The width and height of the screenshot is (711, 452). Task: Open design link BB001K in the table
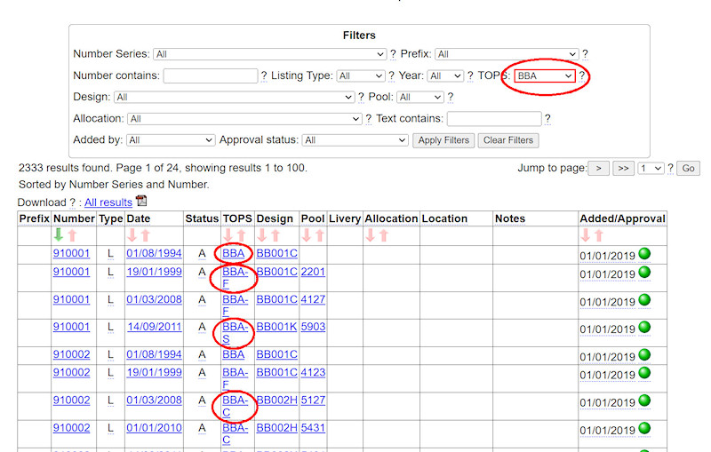pyautogui.click(x=276, y=327)
